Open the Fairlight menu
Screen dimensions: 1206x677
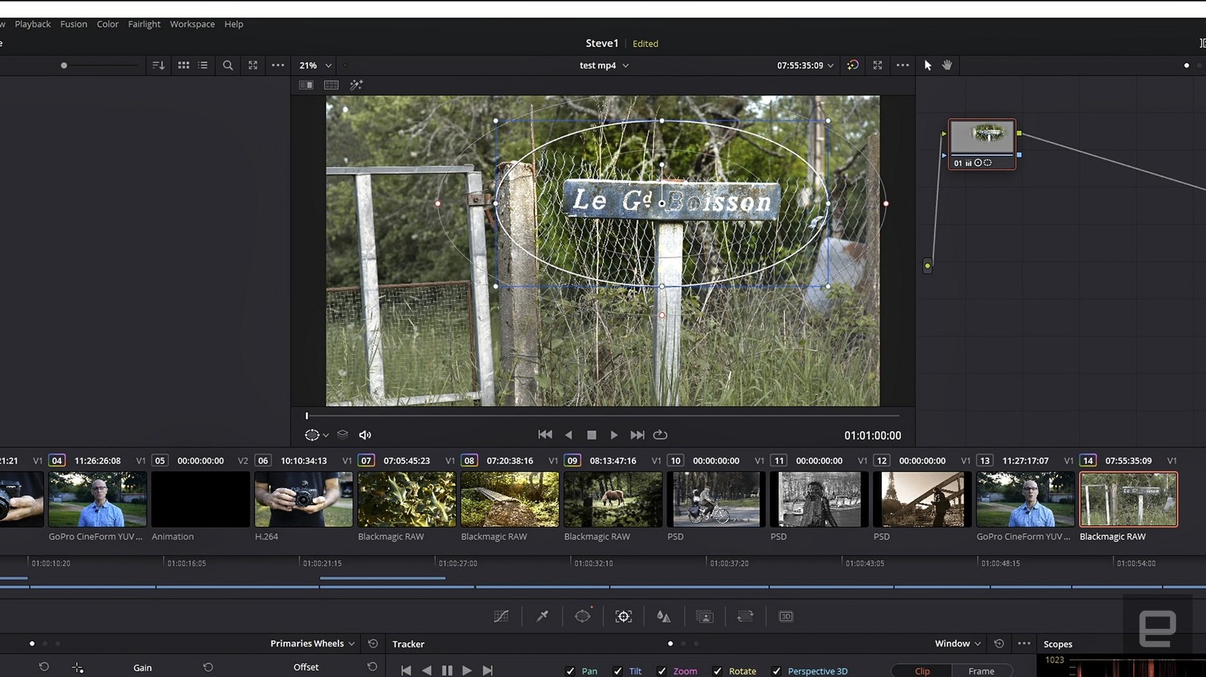tap(144, 24)
